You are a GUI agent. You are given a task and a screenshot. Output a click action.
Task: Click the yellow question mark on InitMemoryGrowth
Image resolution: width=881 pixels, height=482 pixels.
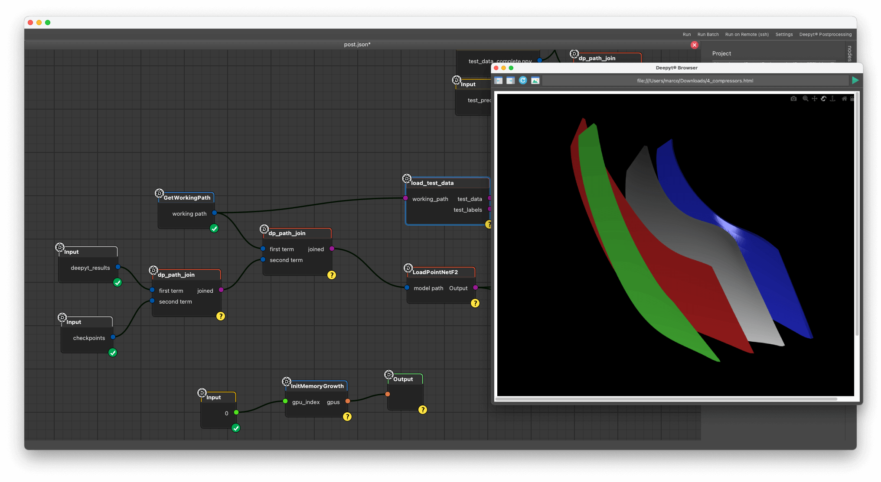[347, 417]
